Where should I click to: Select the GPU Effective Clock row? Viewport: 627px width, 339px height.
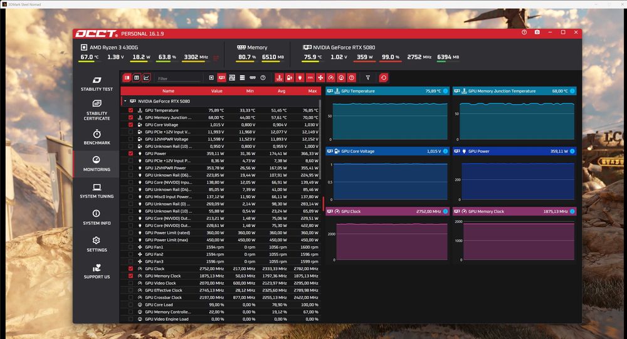(x=221, y=290)
